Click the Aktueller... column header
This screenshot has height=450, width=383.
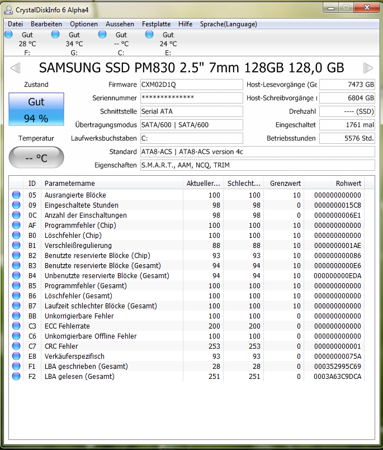click(x=204, y=184)
